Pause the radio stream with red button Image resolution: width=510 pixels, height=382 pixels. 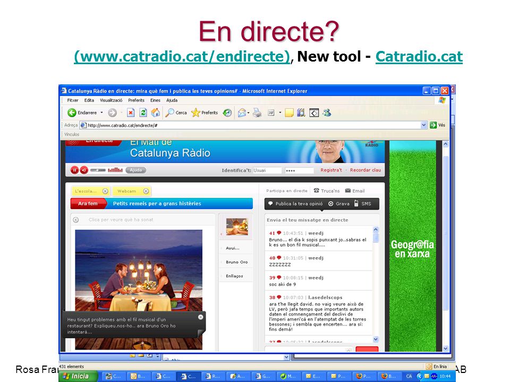[74, 170]
